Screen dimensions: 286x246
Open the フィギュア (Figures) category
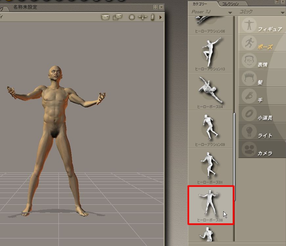point(262,25)
